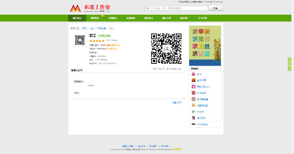Click the small QR code thumbnail

click(80, 40)
